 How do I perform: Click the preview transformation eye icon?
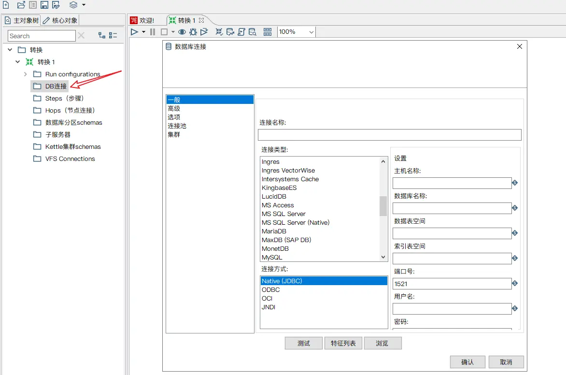pos(182,32)
